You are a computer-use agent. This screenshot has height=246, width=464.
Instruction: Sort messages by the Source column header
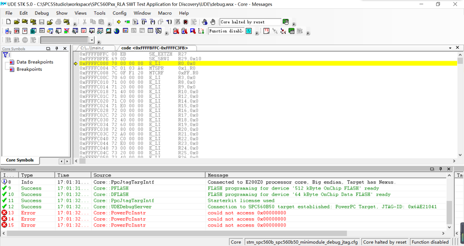pyautogui.click(x=148, y=175)
